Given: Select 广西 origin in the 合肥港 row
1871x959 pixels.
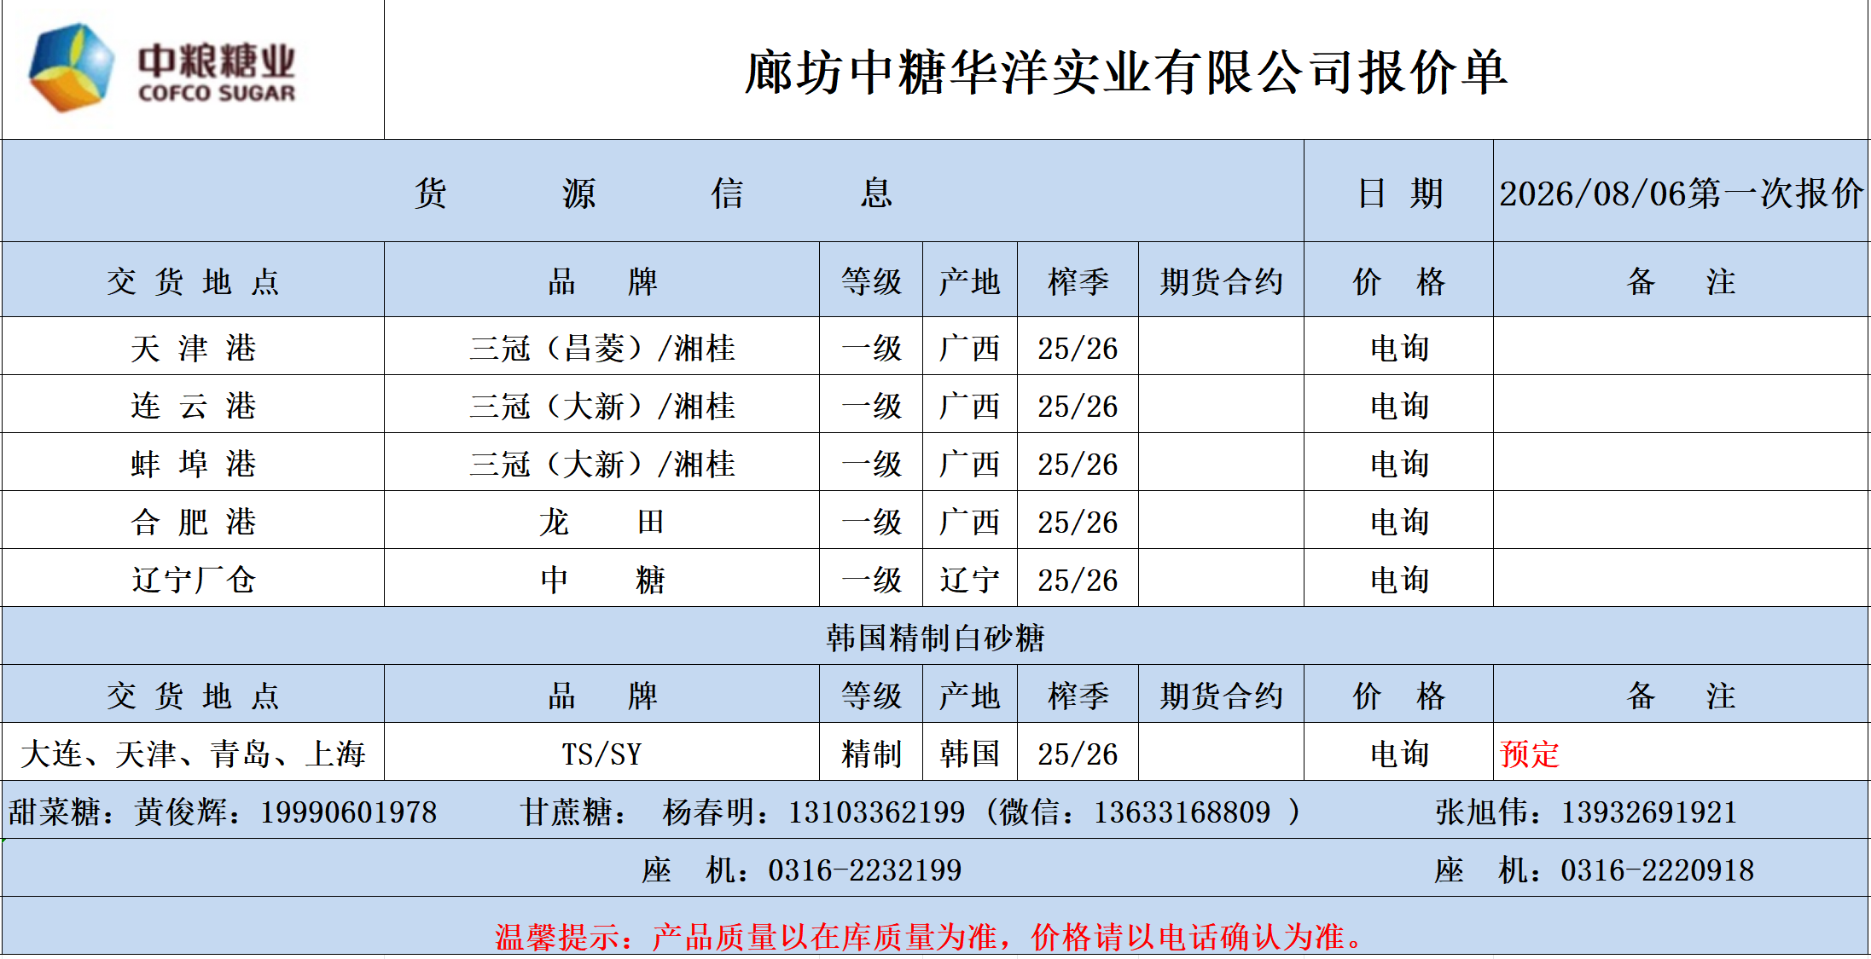Looking at the screenshot, I should click(970, 521).
